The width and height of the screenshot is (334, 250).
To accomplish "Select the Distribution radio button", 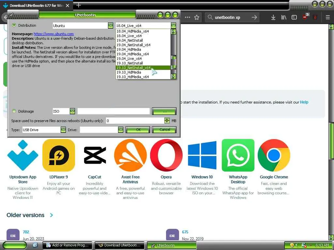I will coord(14,25).
